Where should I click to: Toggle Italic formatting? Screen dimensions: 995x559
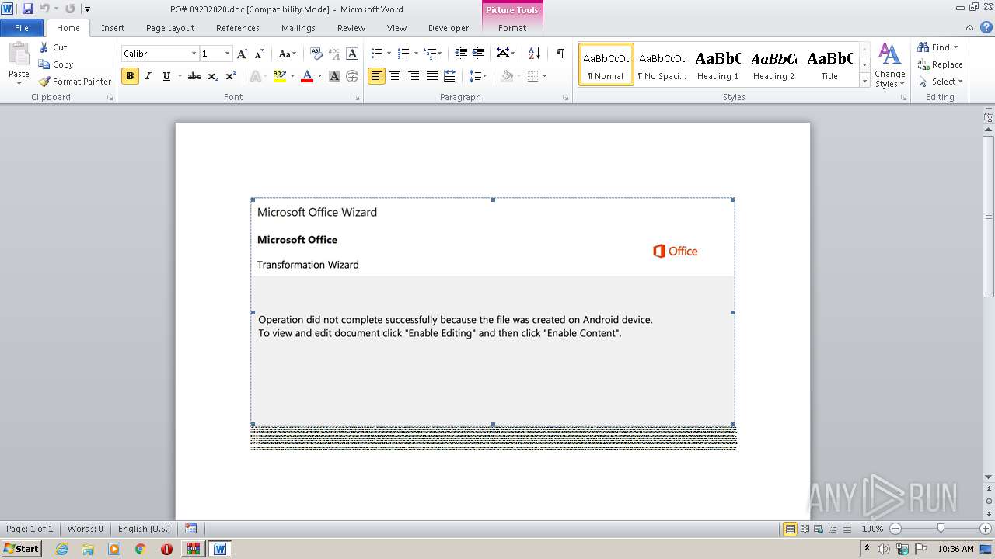coord(148,76)
